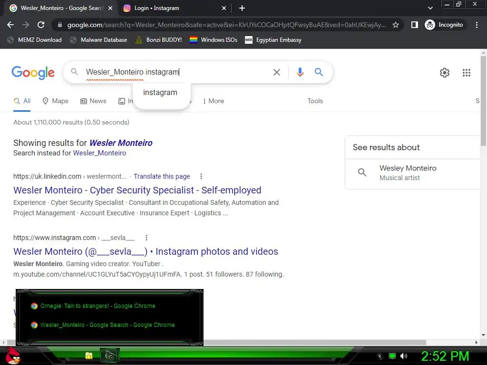Go back to the previous page
The image size is (487, 365).
tap(10, 25)
